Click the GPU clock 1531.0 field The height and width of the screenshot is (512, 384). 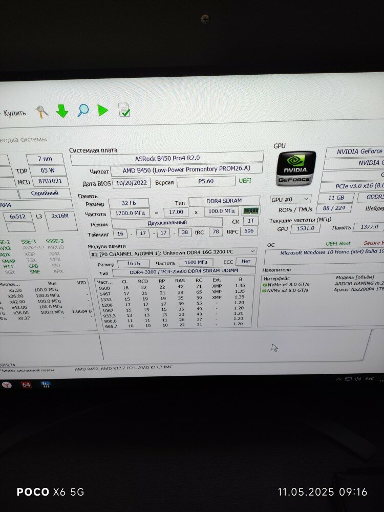pyautogui.click(x=305, y=228)
